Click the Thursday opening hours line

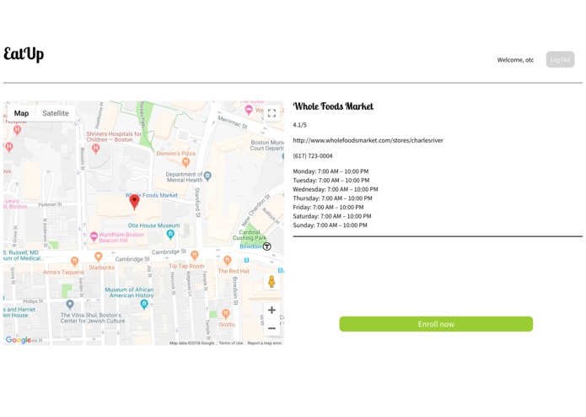332,198
